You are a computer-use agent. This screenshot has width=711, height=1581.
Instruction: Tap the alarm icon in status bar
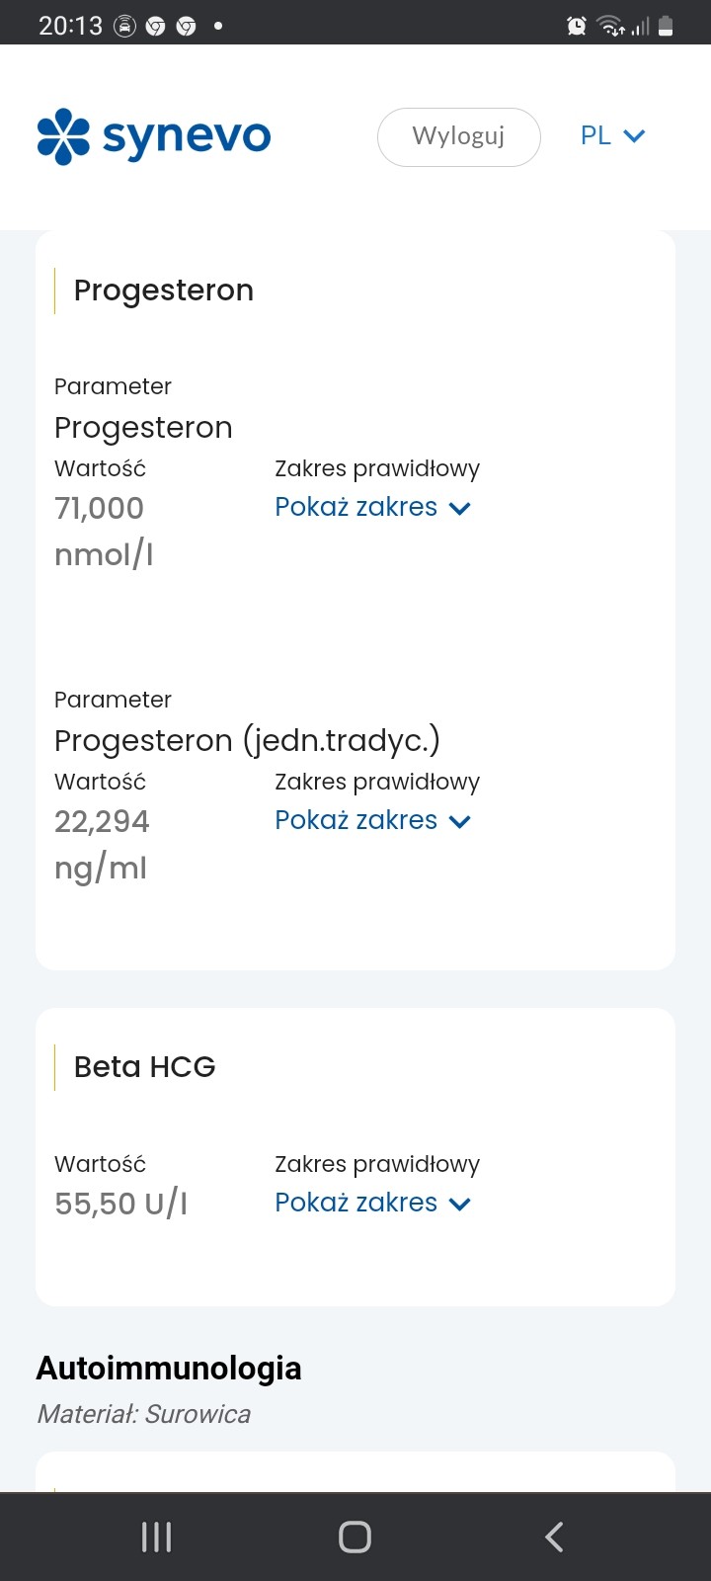point(577,27)
